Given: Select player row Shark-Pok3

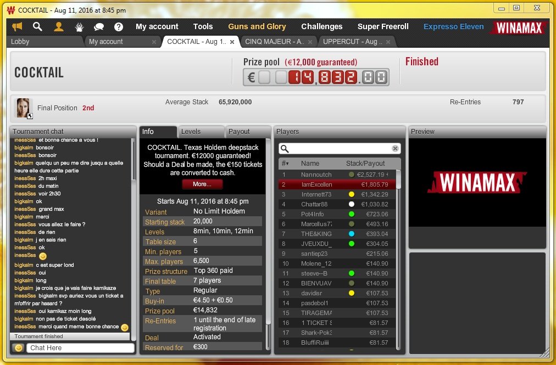Looking at the screenshot, I should click(x=337, y=333).
